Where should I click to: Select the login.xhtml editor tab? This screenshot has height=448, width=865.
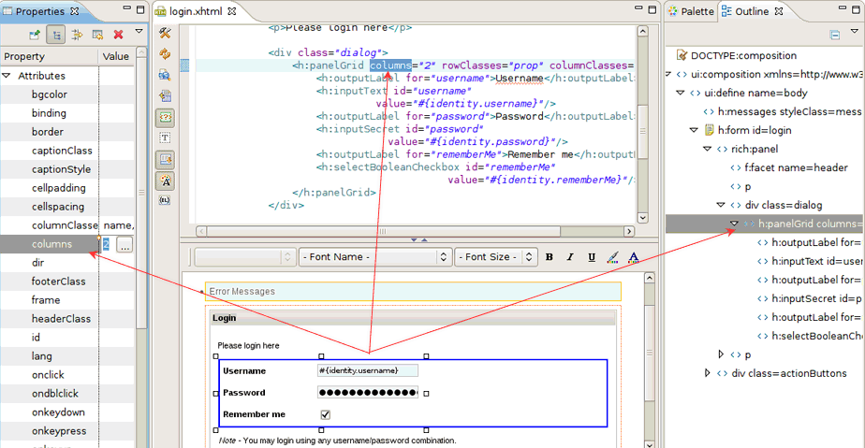point(195,11)
